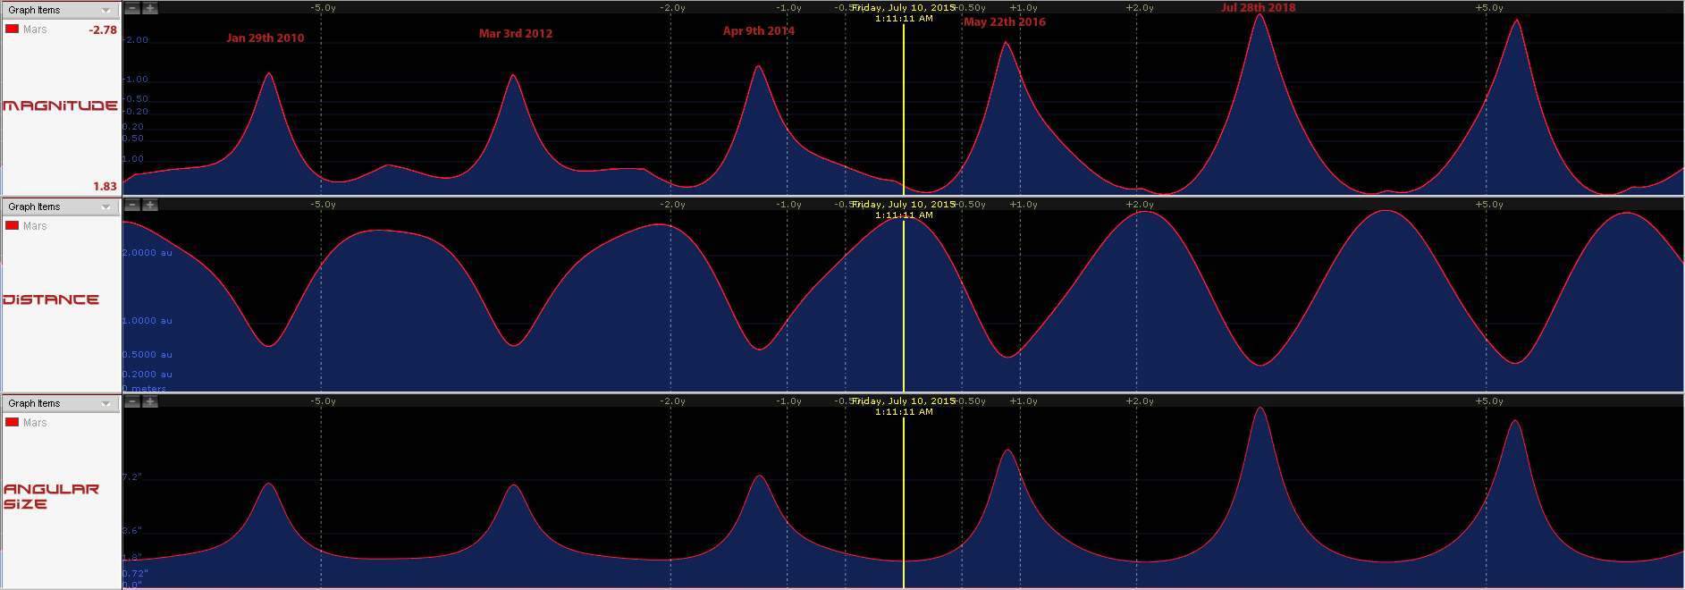Click Mars red swatch in Distance panel
The image size is (1685, 590).
pyautogui.click(x=13, y=226)
